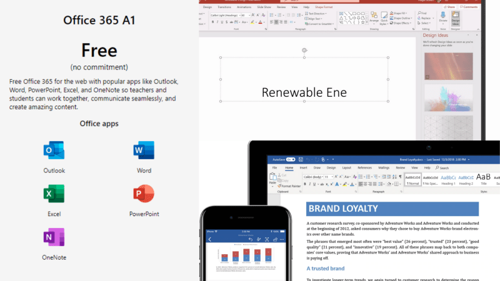Tap the back arrow on phone
The width and height of the screenshot is (500, 281).
[x=210, y=240]
